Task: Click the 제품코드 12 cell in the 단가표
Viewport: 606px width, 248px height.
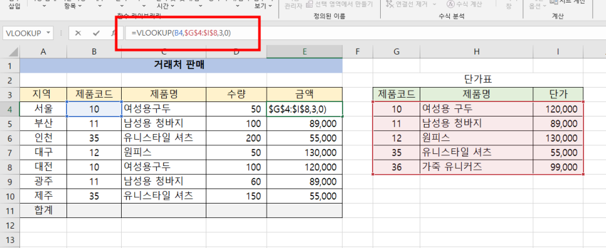Action: [396, 138]
